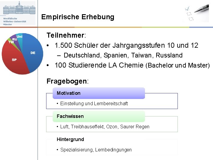Click the middle empty checkbox in image
The height and width of the screenshot is (160, 213).
pyautogui.click(x=189, y=14)
